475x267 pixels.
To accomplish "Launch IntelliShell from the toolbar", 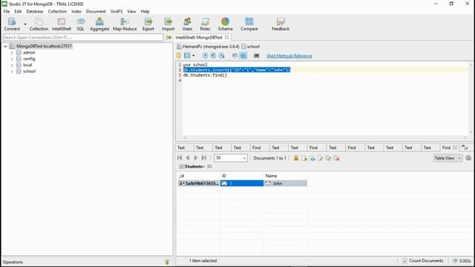I will tap(61, 24).
